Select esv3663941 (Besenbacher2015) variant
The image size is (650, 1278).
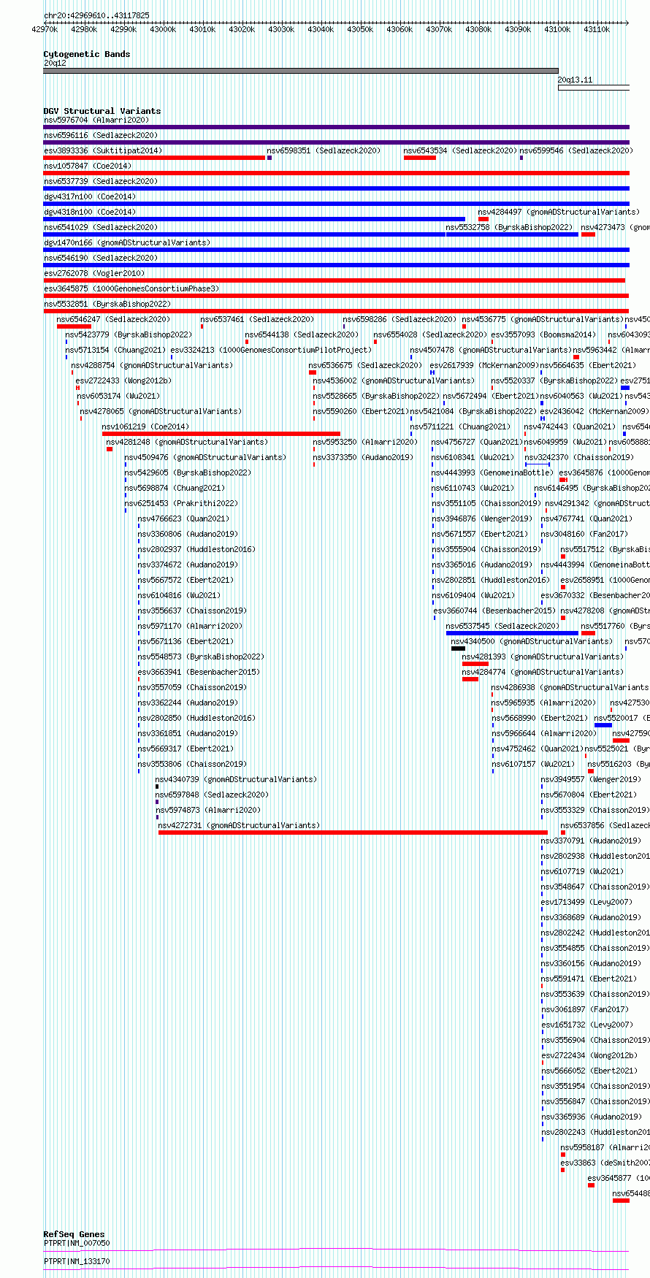point(199,672)
